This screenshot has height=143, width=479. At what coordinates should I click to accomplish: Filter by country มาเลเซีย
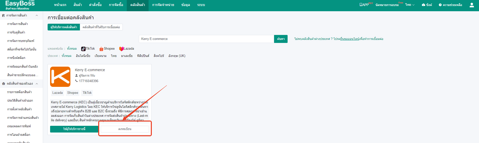pyautogui.click(x=127, y=56)
